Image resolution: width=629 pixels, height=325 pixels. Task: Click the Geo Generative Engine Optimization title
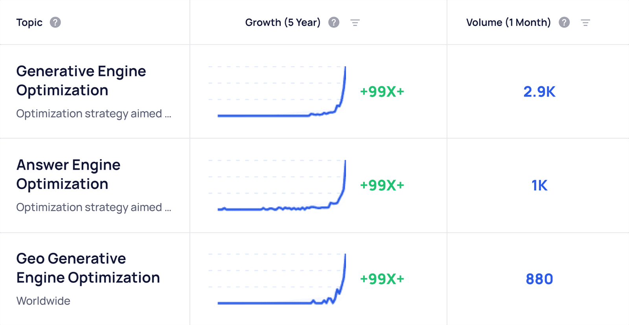88,268
